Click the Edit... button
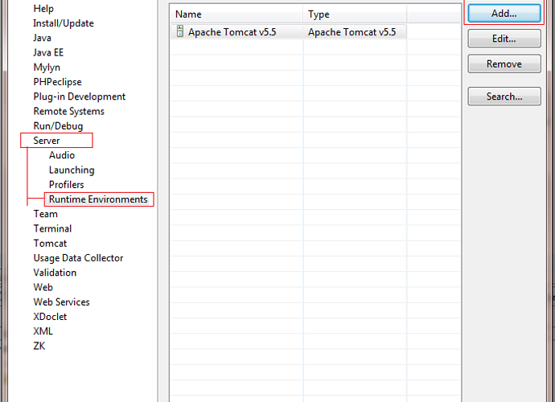555x402 pixels. (504, 39)
